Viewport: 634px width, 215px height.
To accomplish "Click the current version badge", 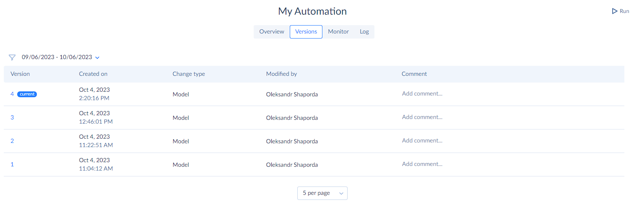I will (x=27, y=94).
